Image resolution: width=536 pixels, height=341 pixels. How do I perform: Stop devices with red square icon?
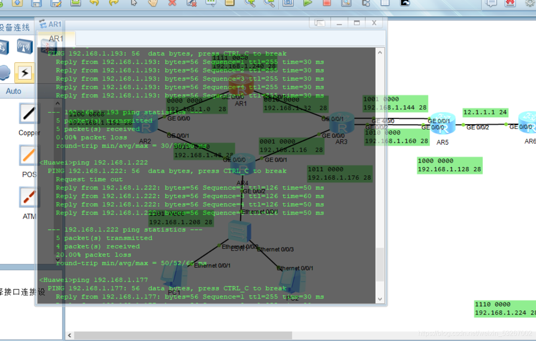click(x=327, y=2)
